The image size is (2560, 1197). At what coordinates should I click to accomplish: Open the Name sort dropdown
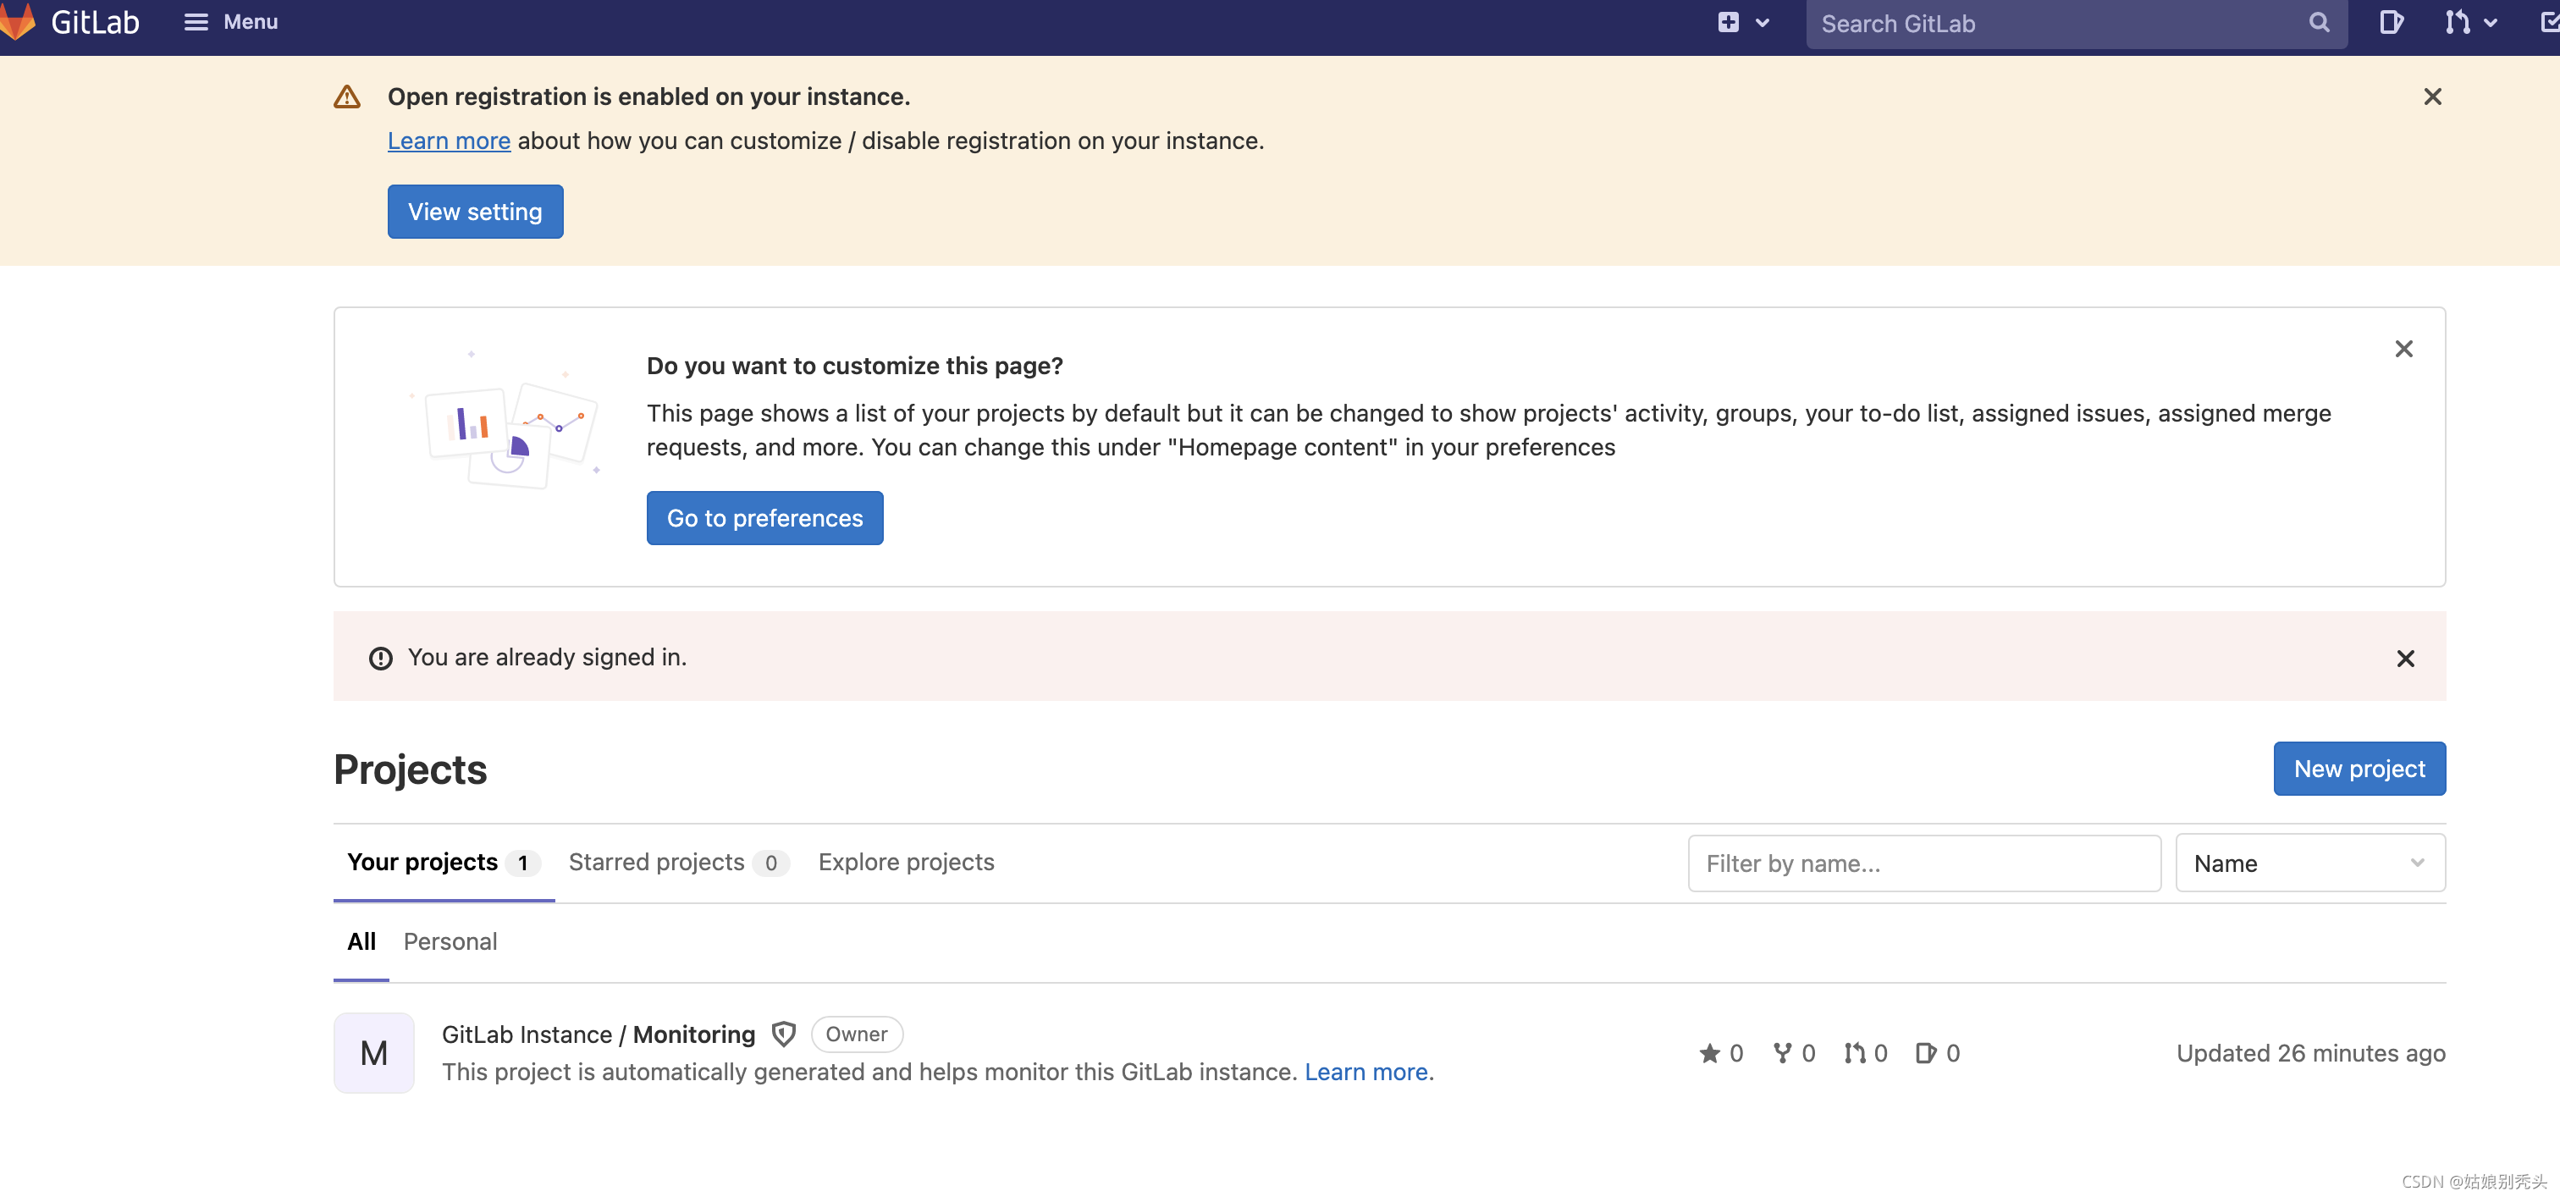point(2309,863)
